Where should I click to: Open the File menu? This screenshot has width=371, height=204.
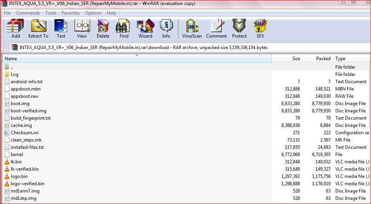pos(7,13)
